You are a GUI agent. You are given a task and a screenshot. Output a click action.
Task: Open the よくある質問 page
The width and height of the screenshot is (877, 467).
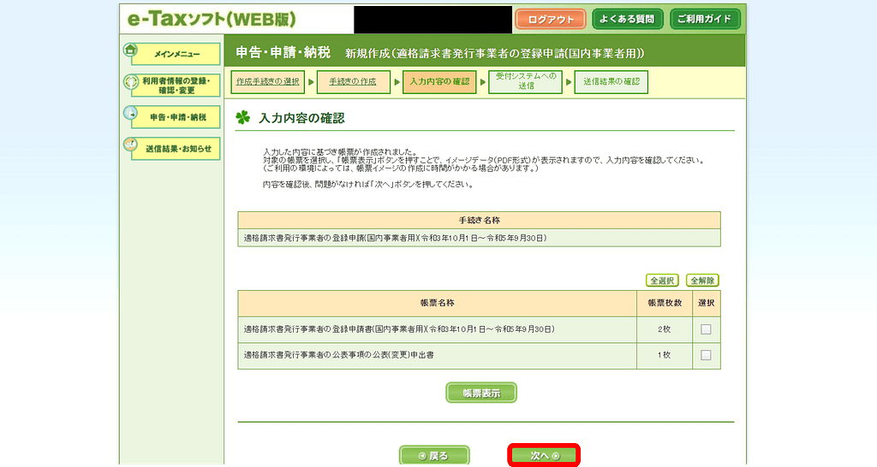point(627,19)
